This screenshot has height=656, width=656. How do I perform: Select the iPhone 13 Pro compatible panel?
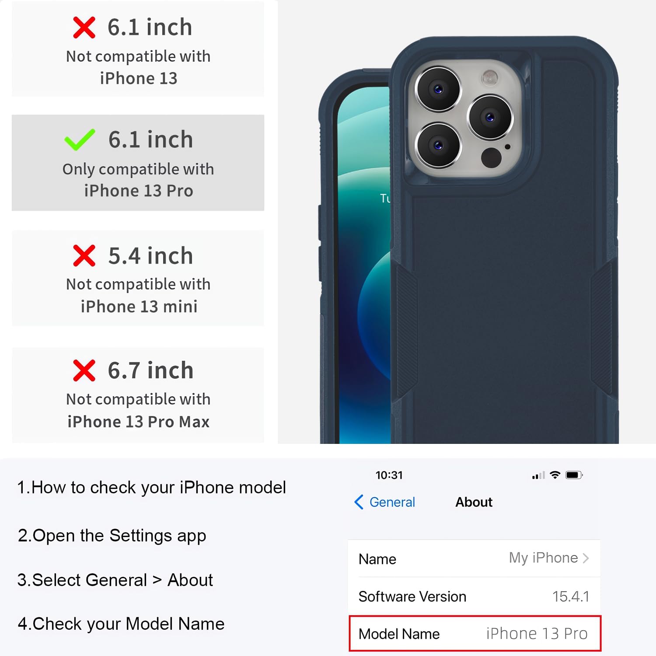(x=138, y=163)
